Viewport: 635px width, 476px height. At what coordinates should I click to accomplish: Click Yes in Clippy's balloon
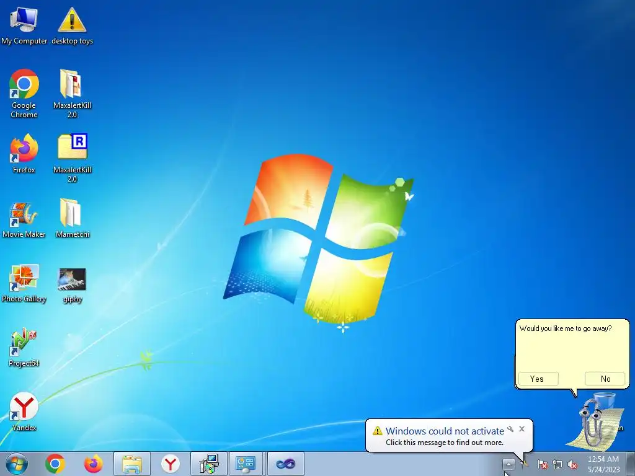538,379
